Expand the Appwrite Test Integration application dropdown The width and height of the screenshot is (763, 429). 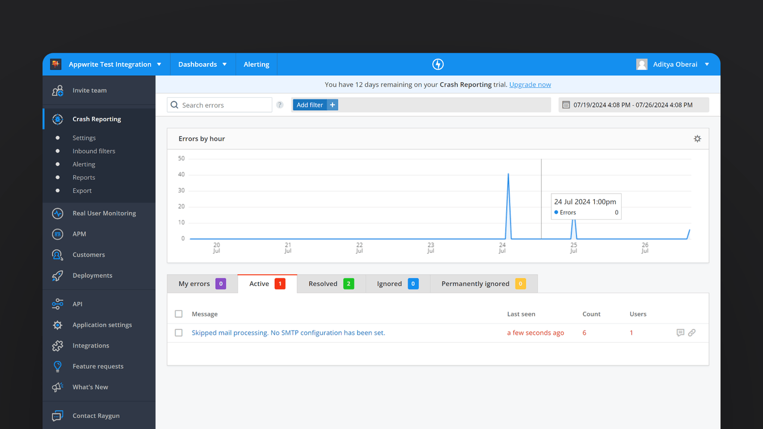pyautogui.click(x=159, y=64)
